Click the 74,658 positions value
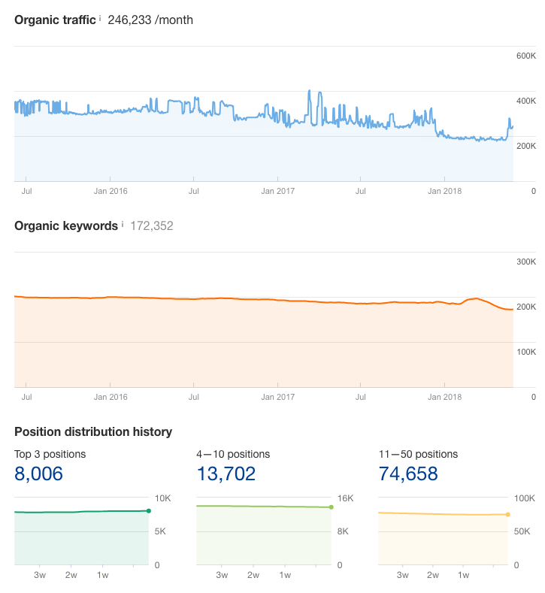 [408, 473]
